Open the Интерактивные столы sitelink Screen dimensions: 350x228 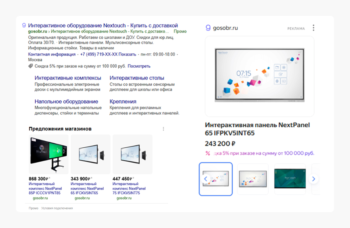(137, 78)
